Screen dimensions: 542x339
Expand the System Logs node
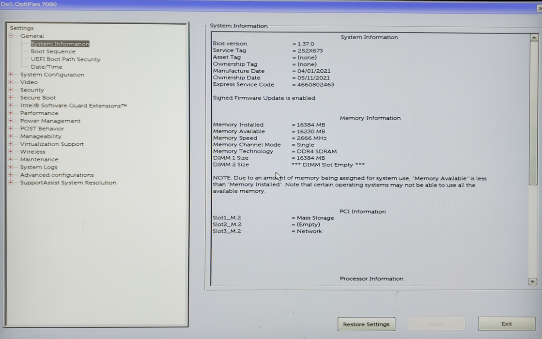point(11,167)
